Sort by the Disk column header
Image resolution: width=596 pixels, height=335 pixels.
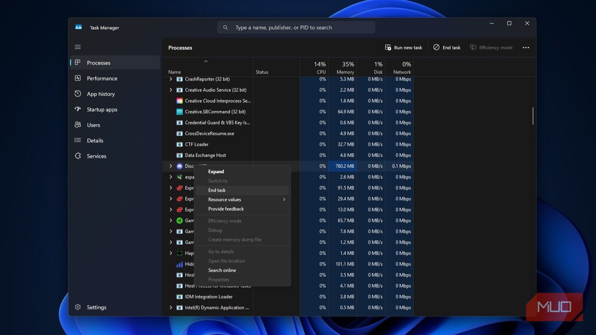(371, 67)
